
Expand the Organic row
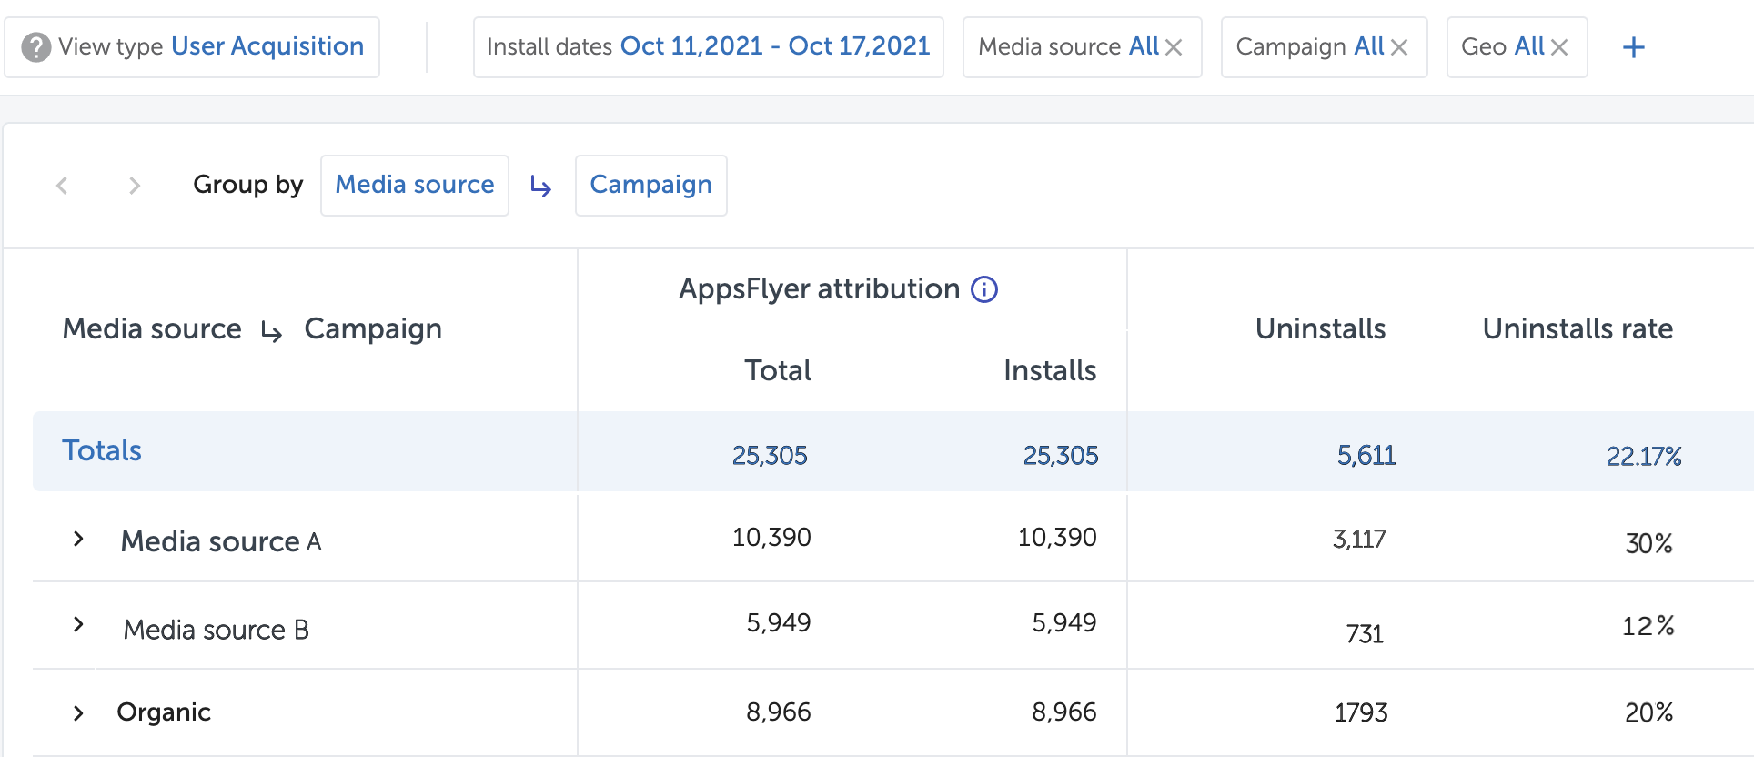pos(78,713)
